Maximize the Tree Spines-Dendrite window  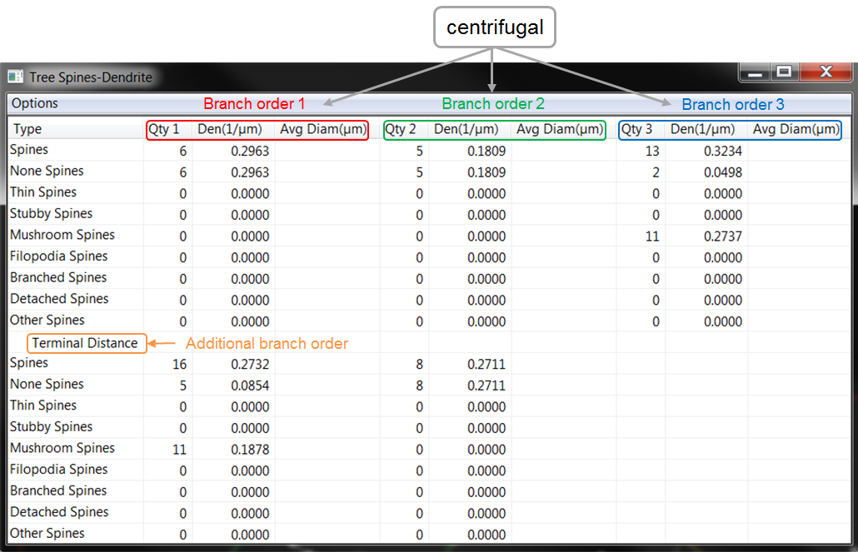pos(783,72)
